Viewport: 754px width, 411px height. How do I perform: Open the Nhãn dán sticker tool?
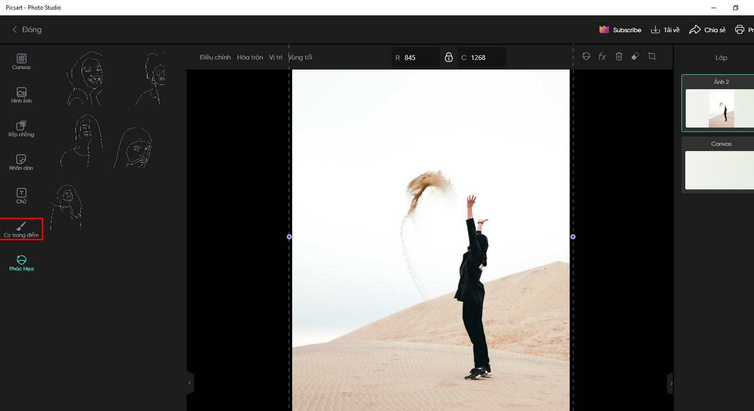[21, 163]
